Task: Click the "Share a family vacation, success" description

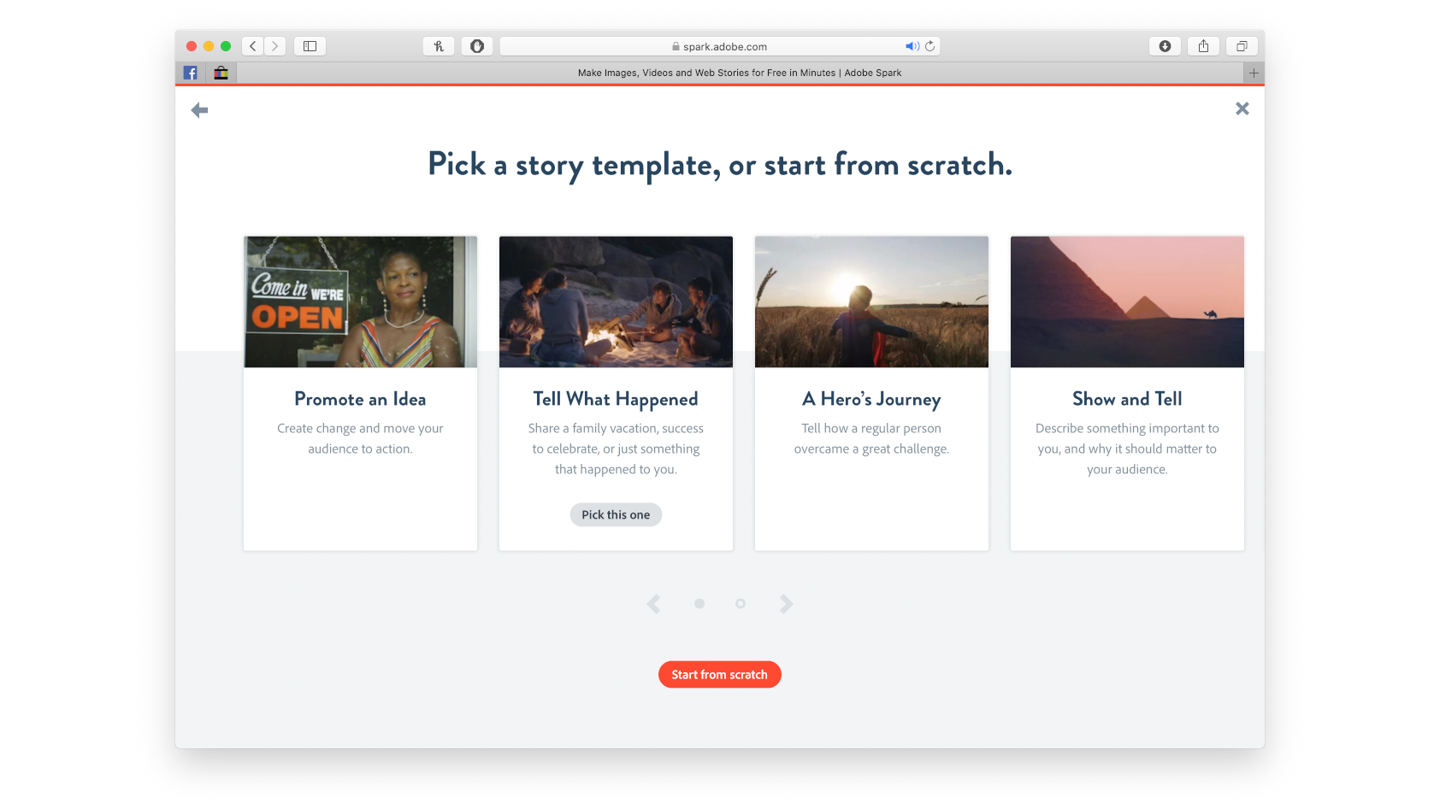Action: point(616,428)
